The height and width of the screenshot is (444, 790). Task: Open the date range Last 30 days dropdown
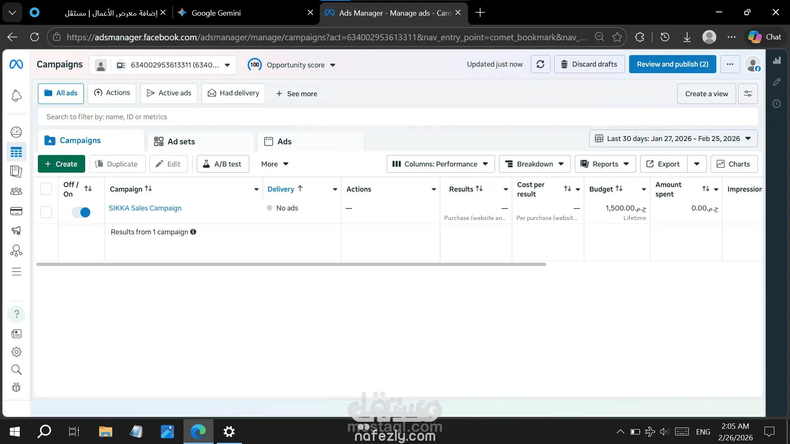pyautogui.click(x=673, y=139)
